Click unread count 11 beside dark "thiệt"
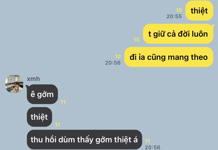 coord(57,125)
